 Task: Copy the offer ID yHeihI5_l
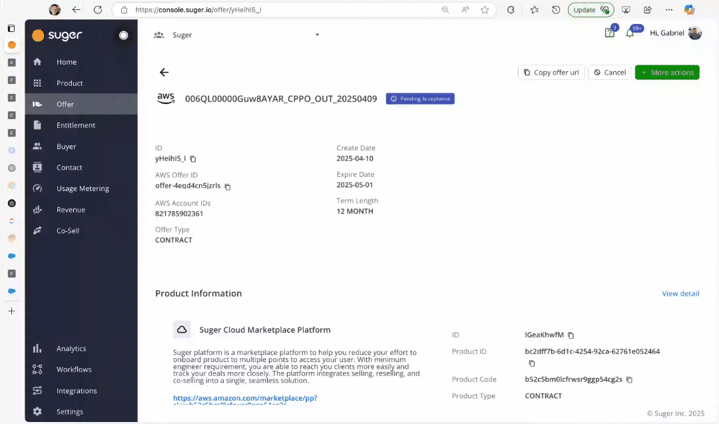point(193,159)
